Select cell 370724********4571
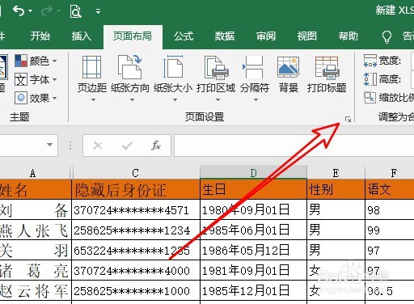The image size is (414, 304). [x=136, y=209]
